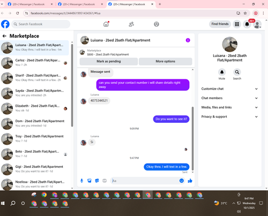Image resolution: width=268 pixels, height=216 pixels.
Task: Click Mark as pending button
Action: pos(109,62)
